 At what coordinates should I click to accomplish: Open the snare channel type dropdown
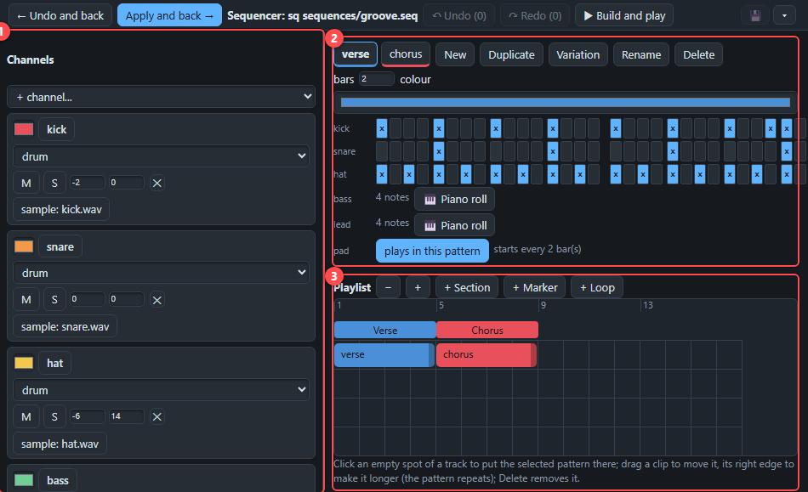click(162, 274)
